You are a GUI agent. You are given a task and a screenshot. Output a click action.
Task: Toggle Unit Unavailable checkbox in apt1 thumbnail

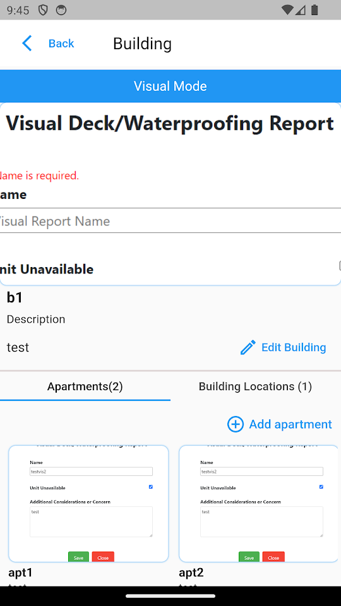pyautogui.click(x=151, y=487)
